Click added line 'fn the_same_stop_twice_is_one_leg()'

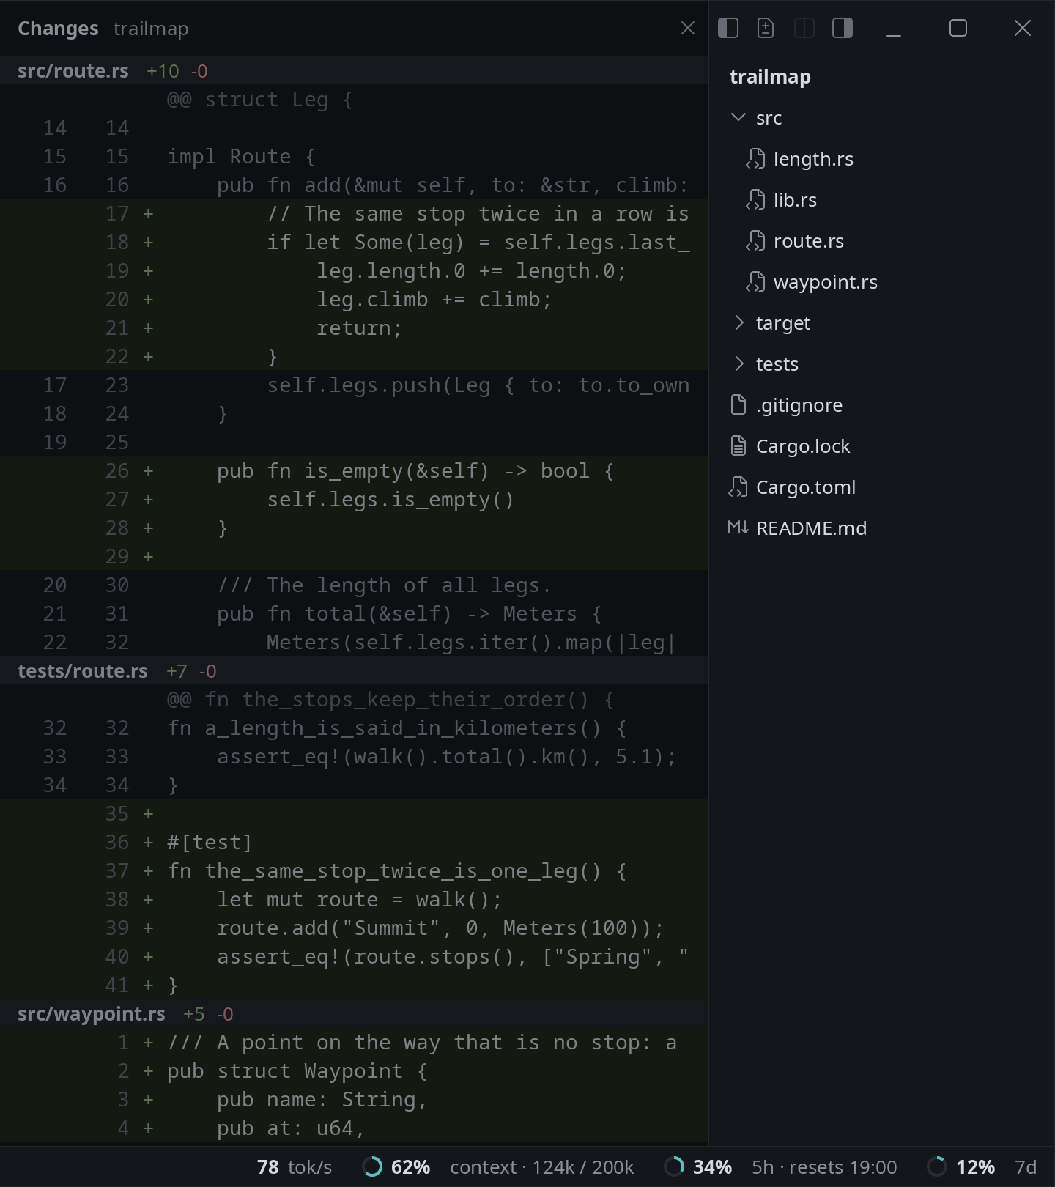(x=354, y=870)
